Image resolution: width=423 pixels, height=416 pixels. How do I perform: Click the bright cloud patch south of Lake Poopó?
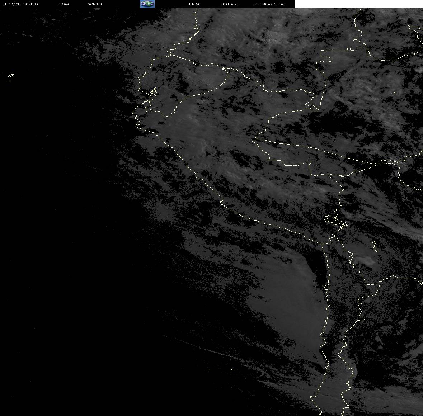pyautogui.click(x=365, y=261)
